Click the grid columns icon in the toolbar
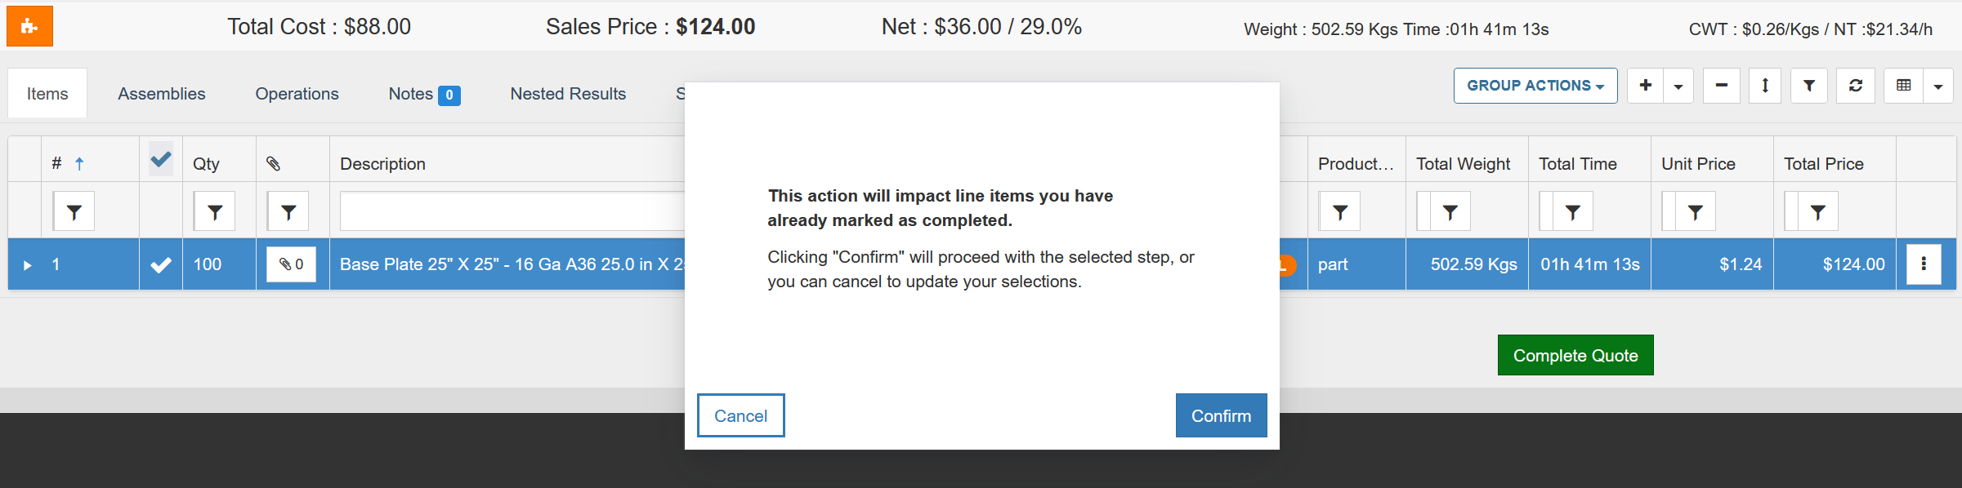1962x488 pixels. tap(1903, 86)
